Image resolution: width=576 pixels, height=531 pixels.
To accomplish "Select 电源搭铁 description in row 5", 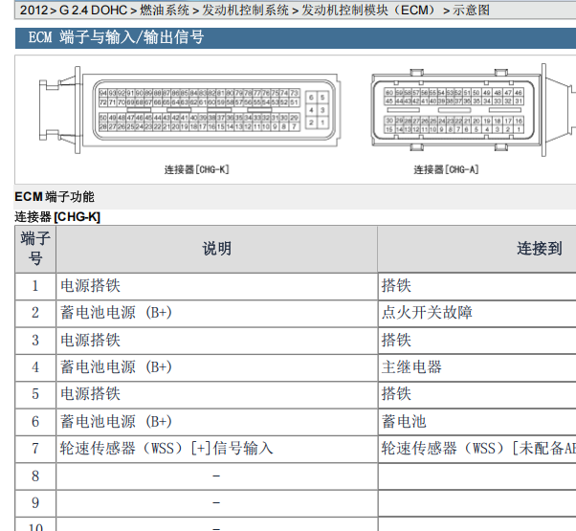I will [217, 394].
